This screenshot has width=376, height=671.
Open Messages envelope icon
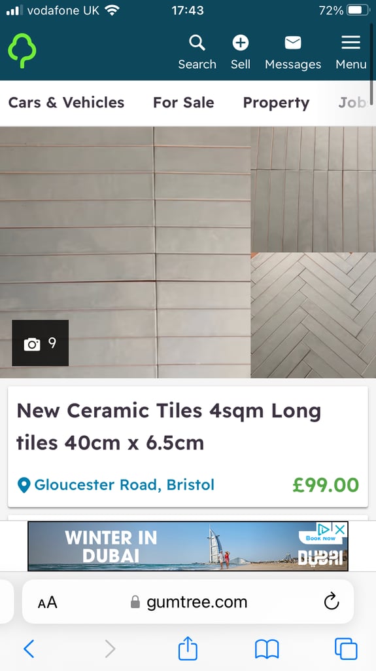point(293,43)
